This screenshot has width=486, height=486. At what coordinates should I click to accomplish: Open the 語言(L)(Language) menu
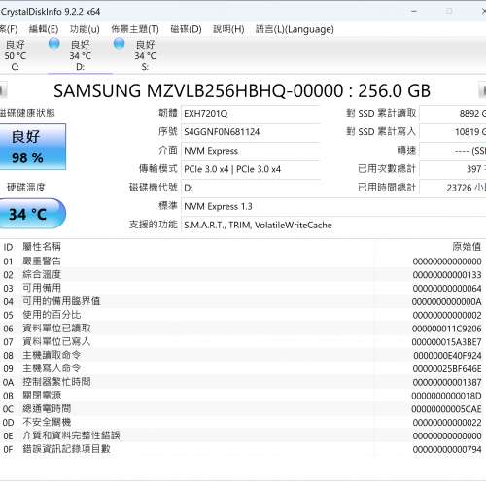[295, 29]
